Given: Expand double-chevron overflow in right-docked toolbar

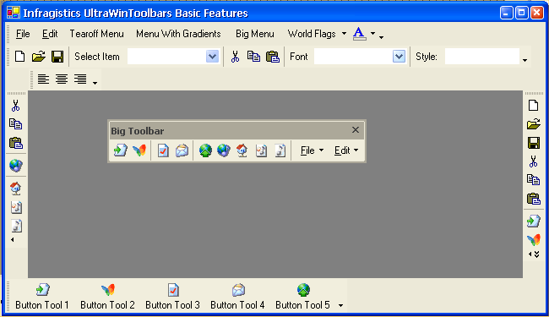Looking at the screenshot, I should click(x=536, y=254).
